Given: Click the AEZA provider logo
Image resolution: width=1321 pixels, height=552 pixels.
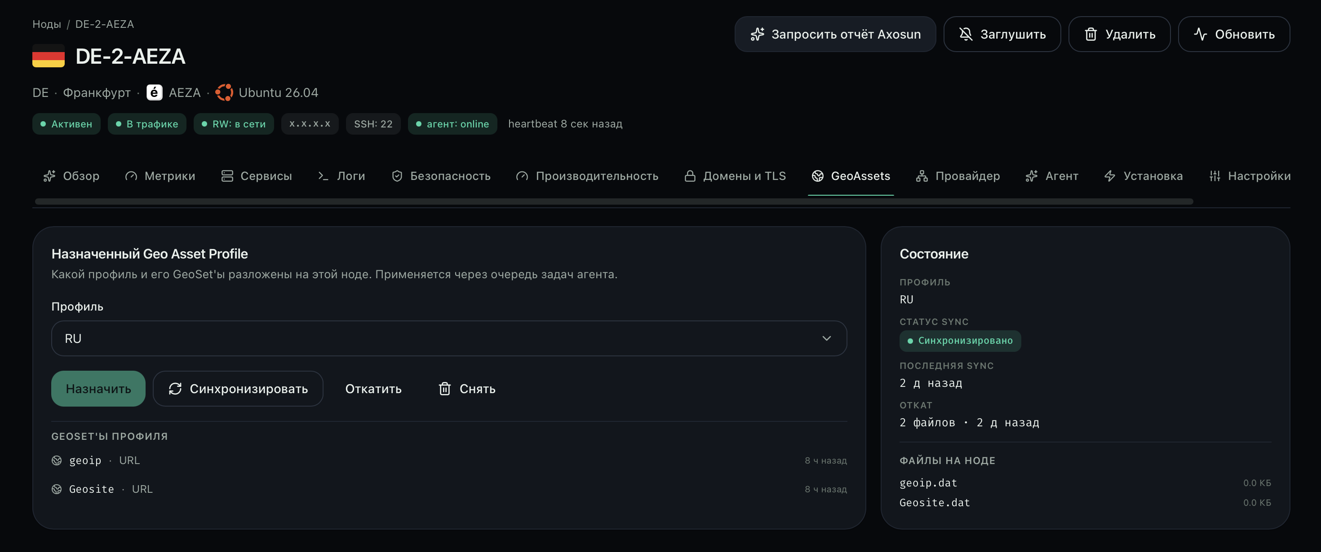Looking at the screenshot, I should click(155, 93).
